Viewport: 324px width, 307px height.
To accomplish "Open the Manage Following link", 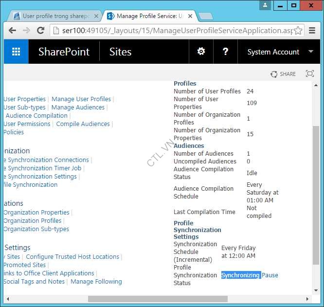I will pyautogui.click(x=96, y=281).
